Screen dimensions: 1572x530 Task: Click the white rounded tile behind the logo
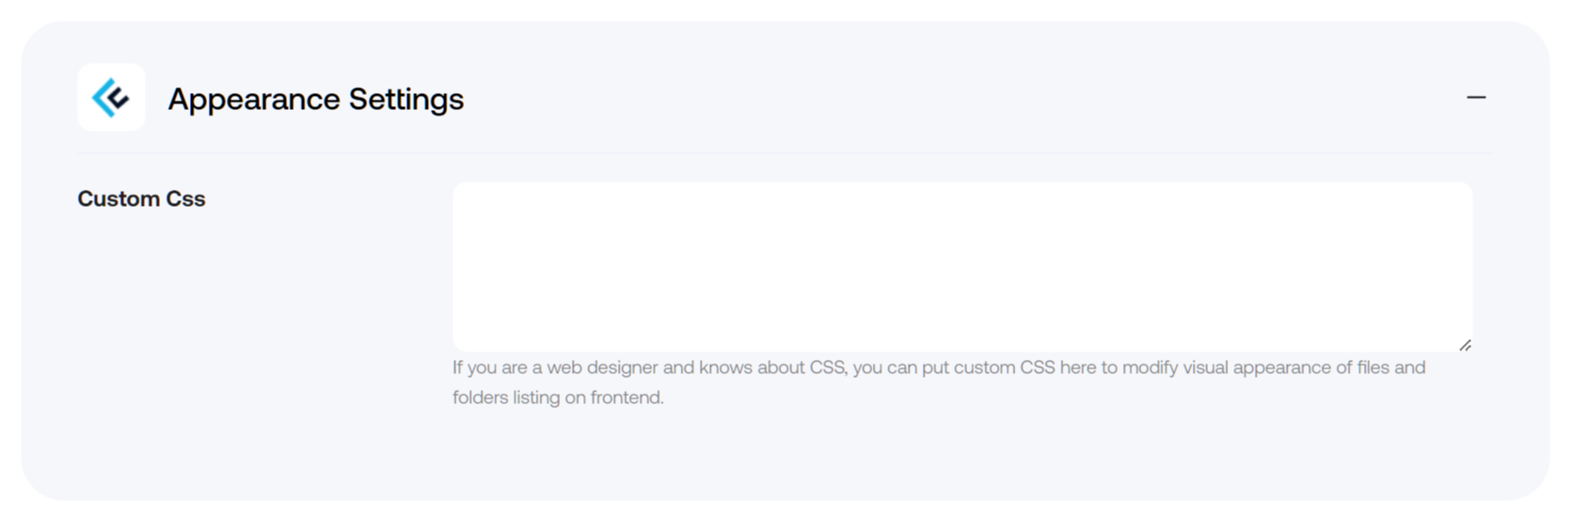coord(111,98)
